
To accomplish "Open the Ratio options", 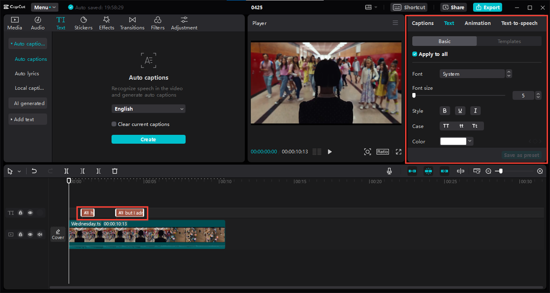I will click(382, 152).
